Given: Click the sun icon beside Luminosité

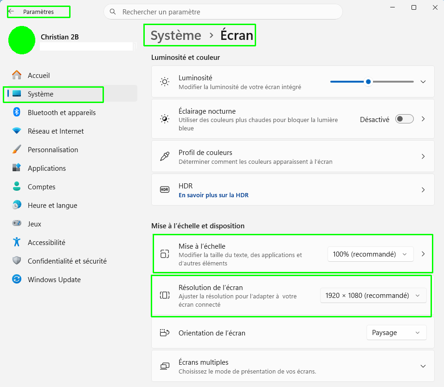Looking at the screenshot, I should pyautogui.click(x=165, y=82).
